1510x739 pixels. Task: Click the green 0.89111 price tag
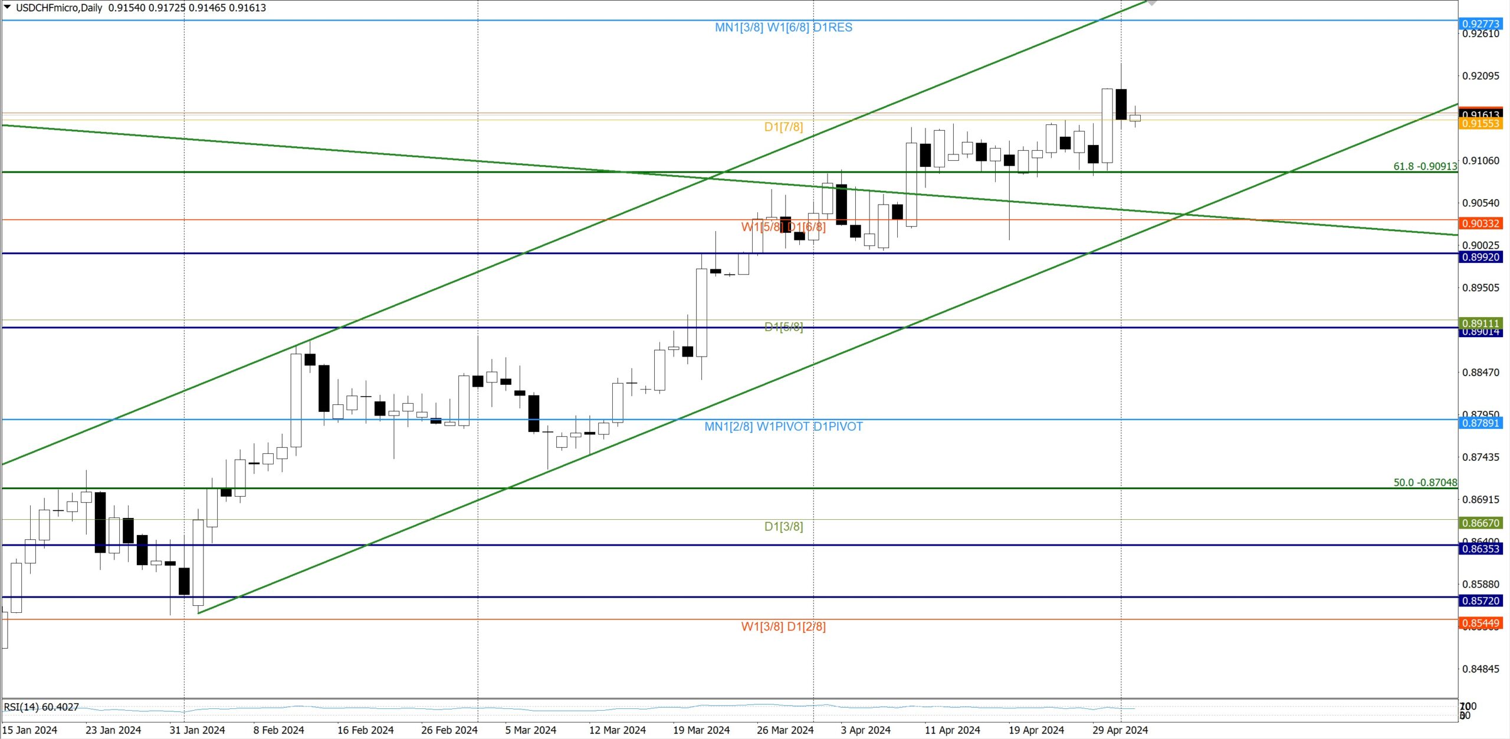1480,323
